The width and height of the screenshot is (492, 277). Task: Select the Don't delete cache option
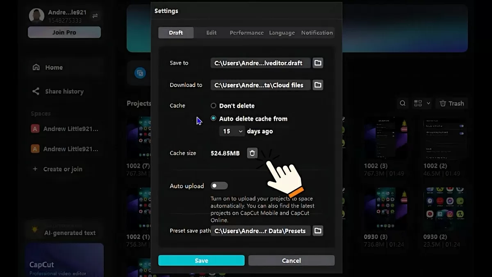[x=213, y=106]
